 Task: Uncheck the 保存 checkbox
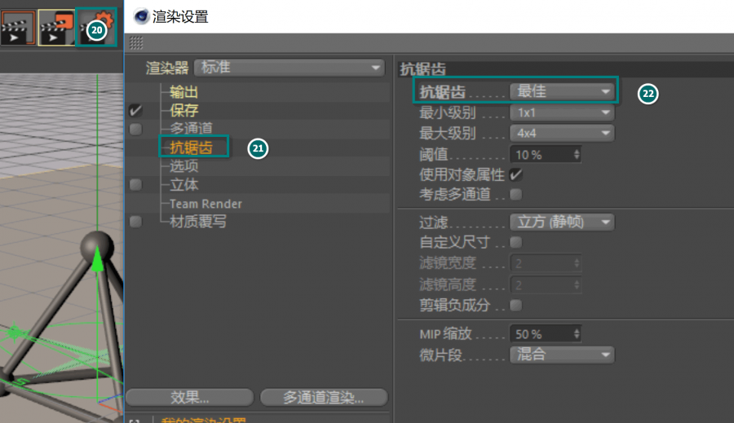click(x=135, y=111)
